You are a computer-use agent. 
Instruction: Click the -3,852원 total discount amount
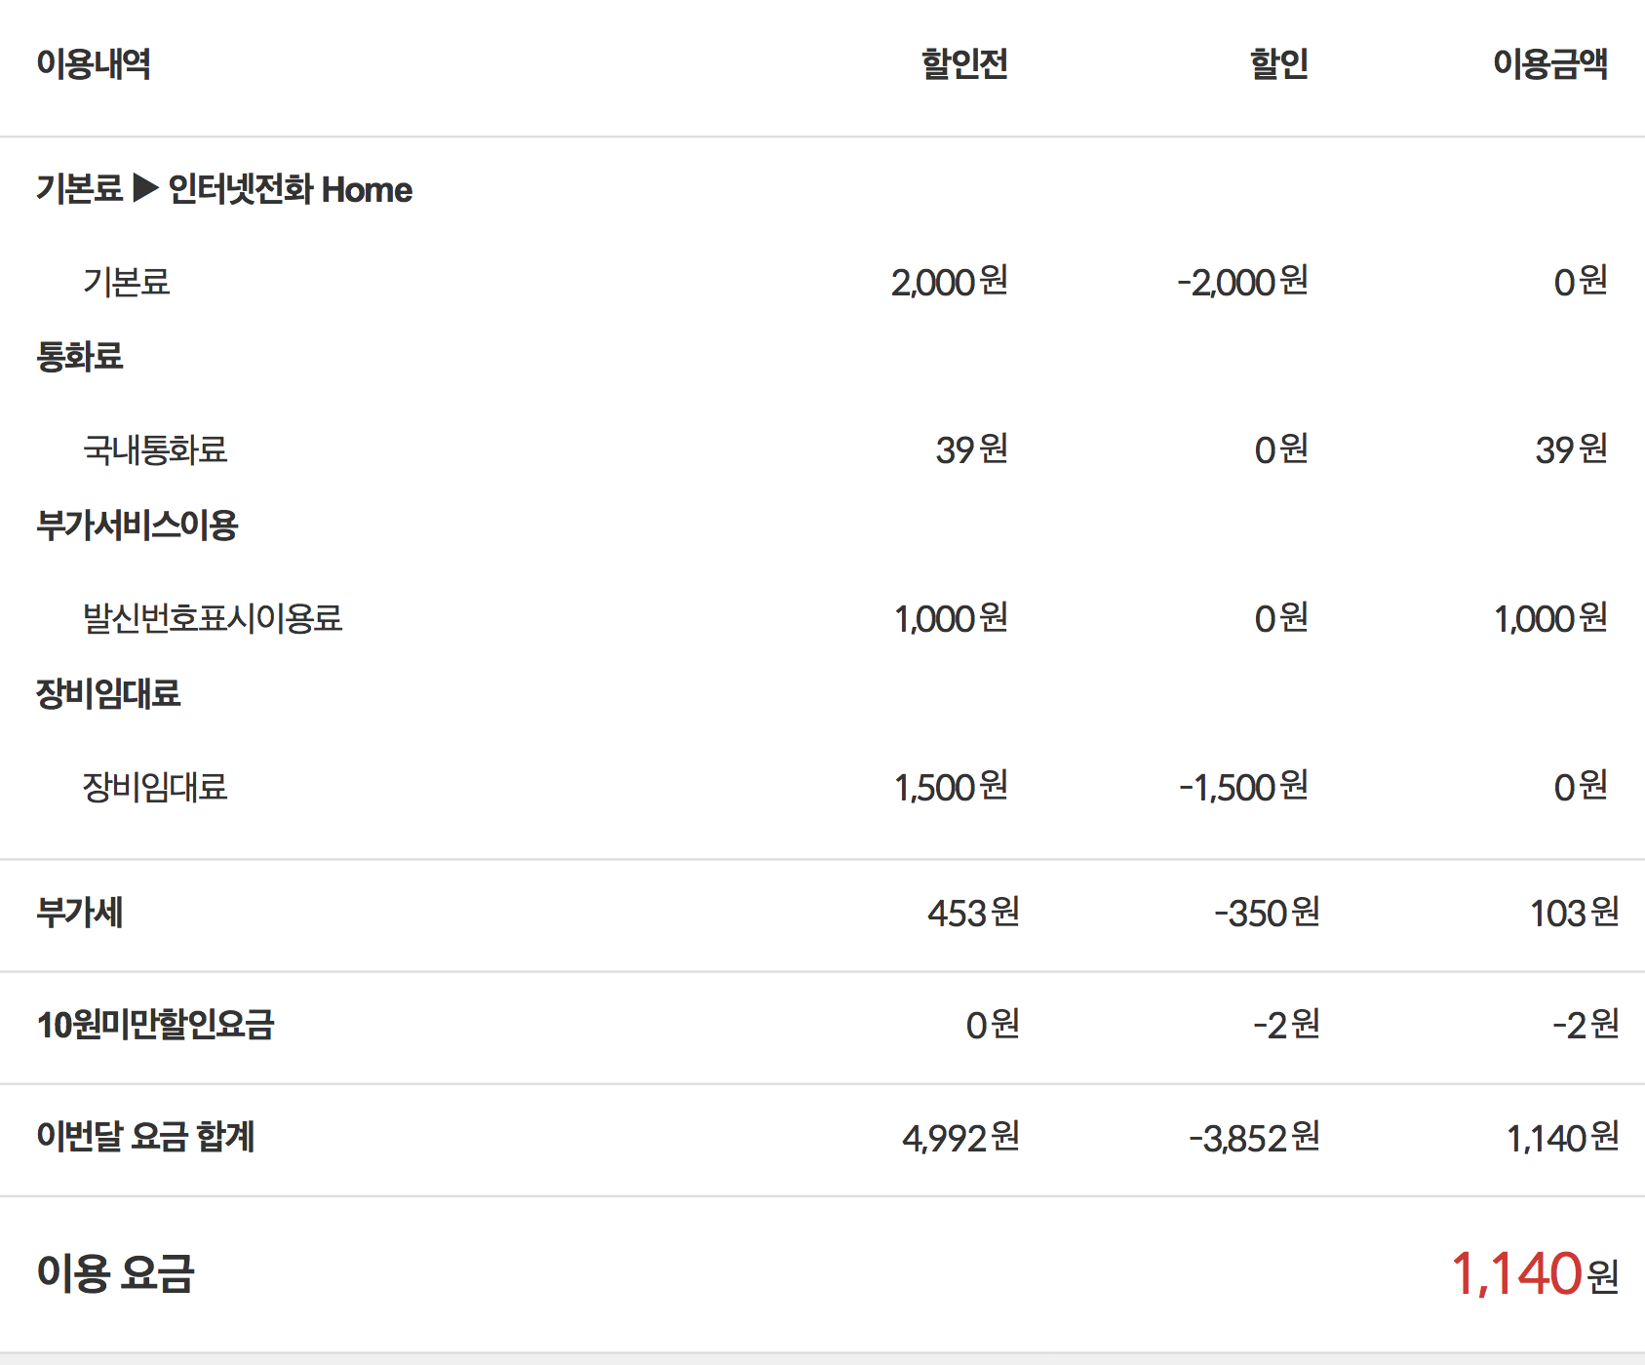[1254, 1138]
